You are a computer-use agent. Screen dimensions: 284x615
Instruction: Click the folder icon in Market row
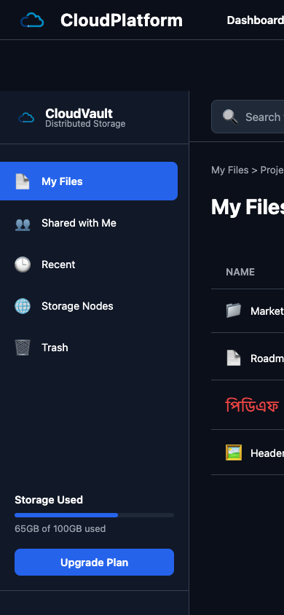[234, 310]
